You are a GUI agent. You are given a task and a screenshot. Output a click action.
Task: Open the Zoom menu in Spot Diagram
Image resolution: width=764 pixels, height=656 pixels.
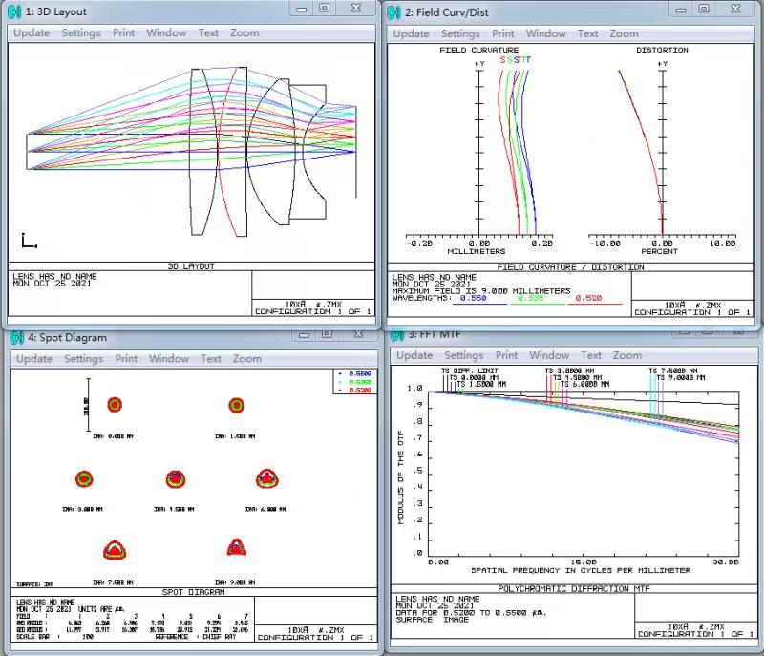pyautogui.click(x=246, y=359)
